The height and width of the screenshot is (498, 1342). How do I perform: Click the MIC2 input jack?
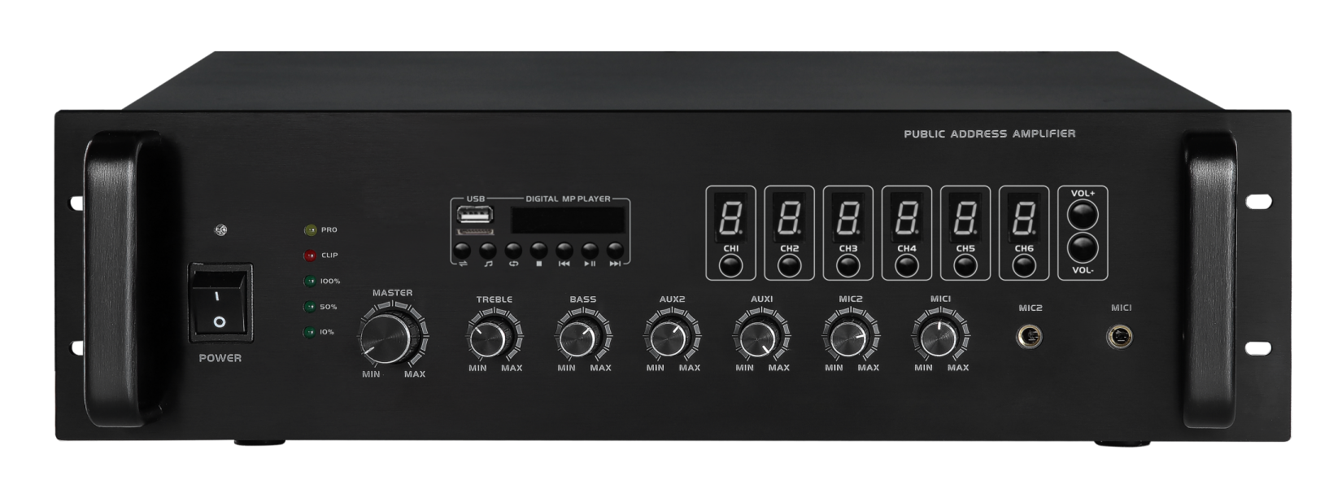[1030, 336]
